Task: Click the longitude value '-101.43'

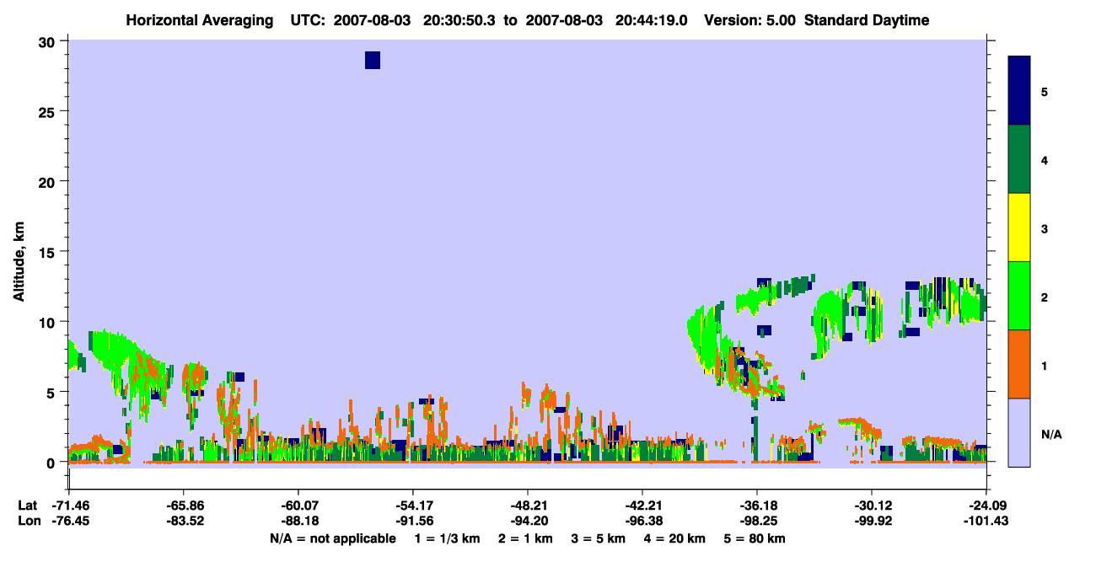Action: point(986,521)
